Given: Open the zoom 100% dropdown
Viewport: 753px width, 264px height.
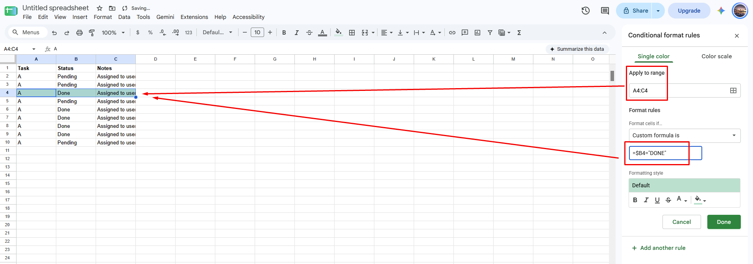Looking at the screenshot, I should coord(113,33).
